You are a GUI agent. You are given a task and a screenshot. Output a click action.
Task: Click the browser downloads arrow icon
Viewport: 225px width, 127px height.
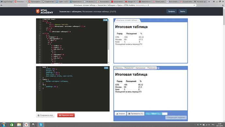[223, 5]
